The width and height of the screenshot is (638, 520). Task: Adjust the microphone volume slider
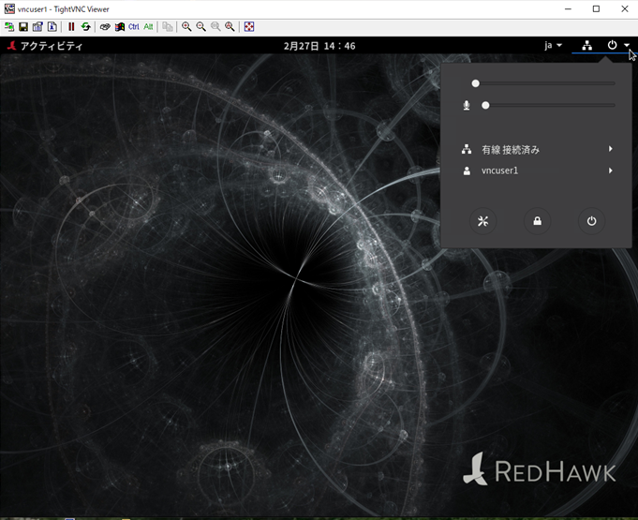coord(548,105)
